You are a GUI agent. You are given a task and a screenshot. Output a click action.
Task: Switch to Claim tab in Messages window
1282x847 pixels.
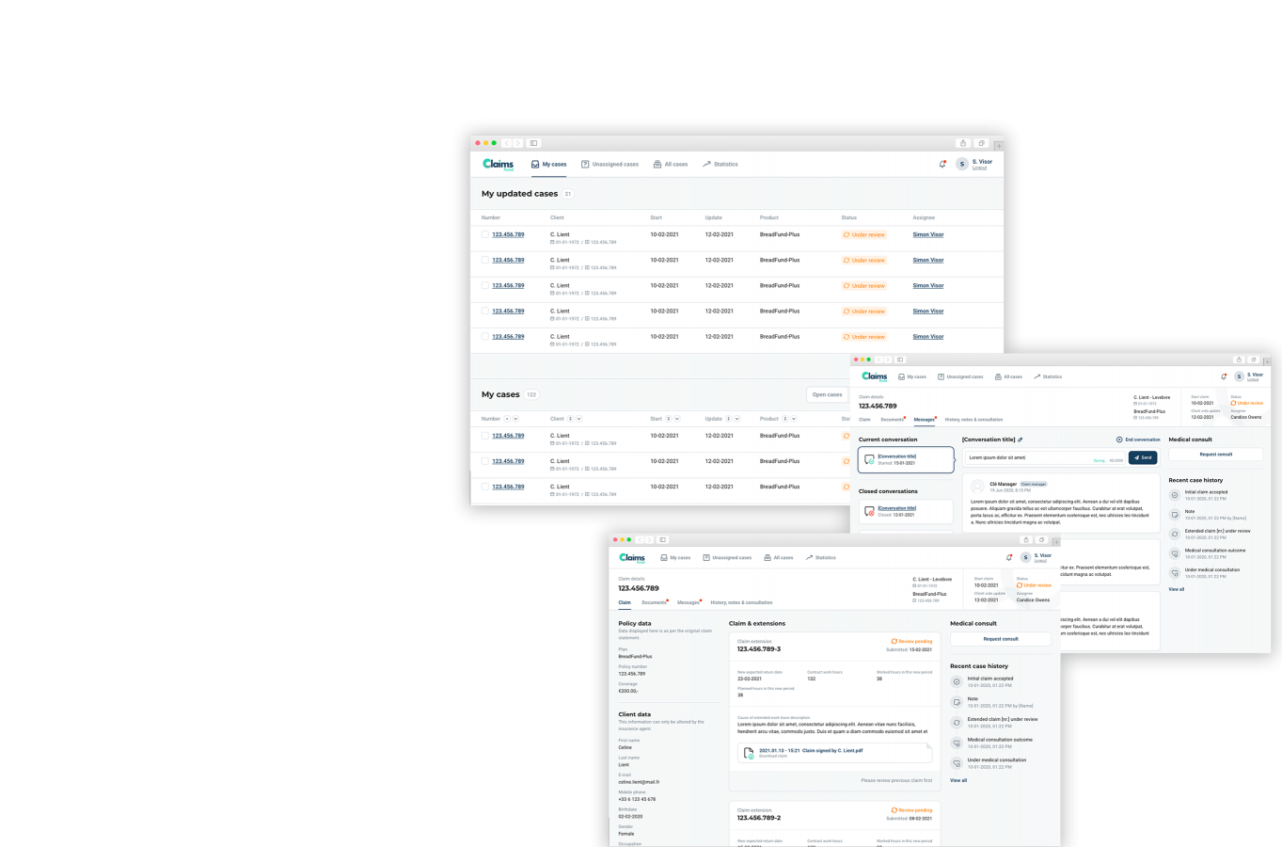864,420
